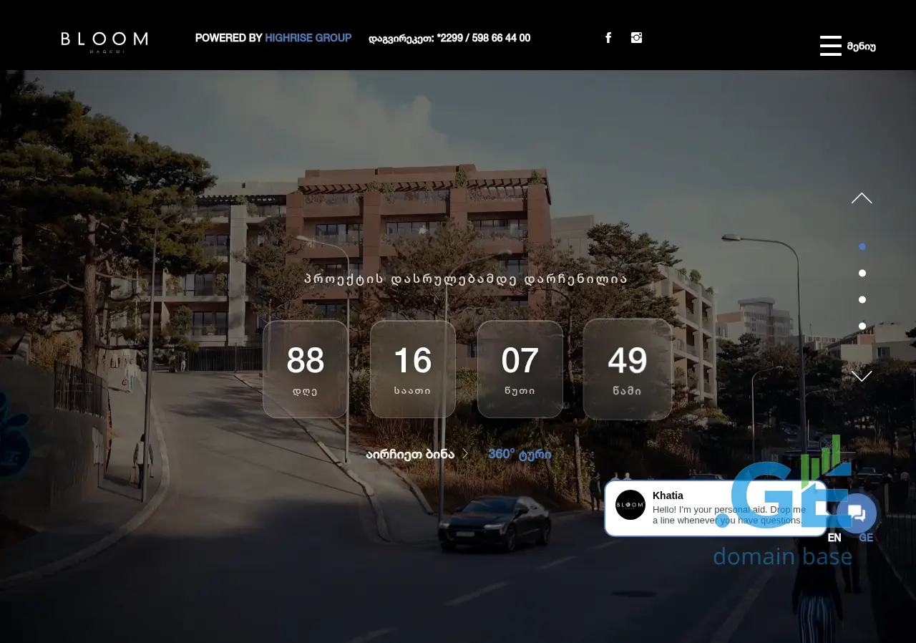Viewport: 916px width, 643px height.
Task: Click Khatia's Bloom avatar in chat popup
Action: (x=630, y=505)
